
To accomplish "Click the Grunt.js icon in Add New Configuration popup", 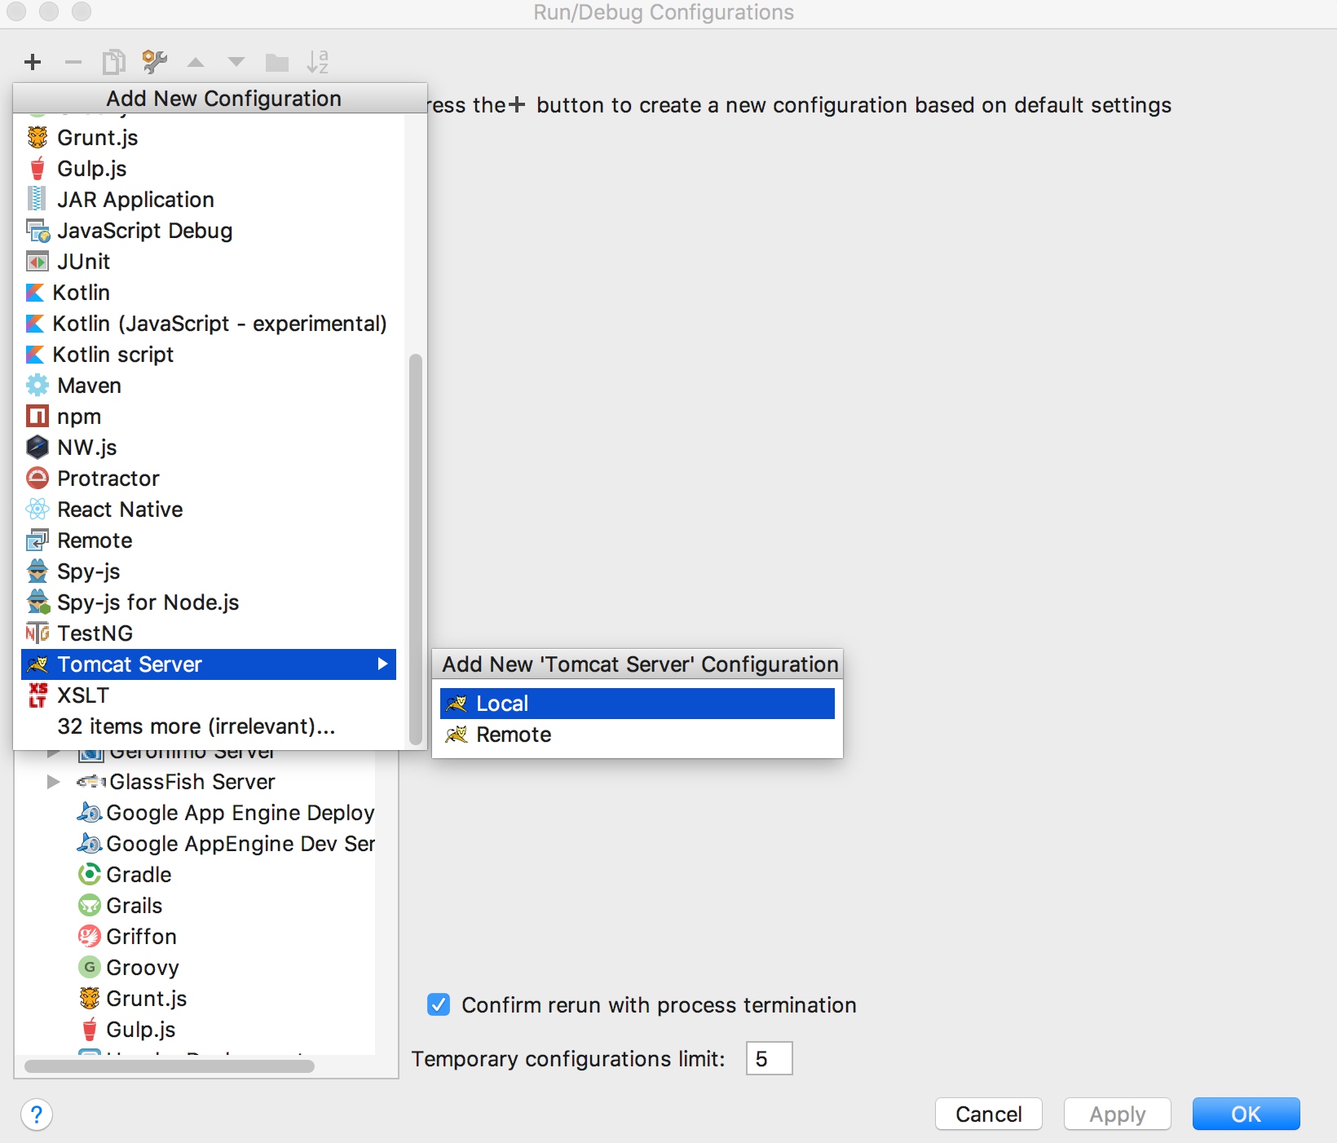I will click(38, 138).
